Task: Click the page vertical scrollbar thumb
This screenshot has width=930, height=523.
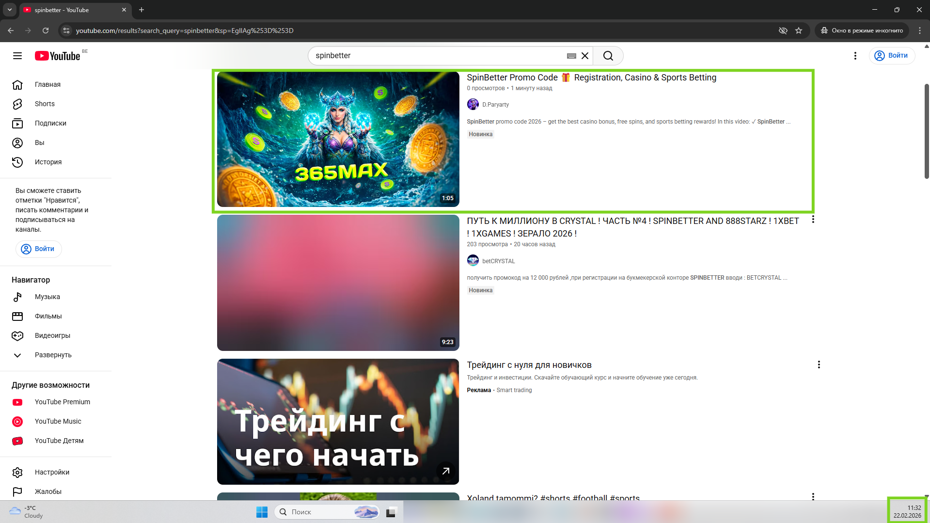Action: pos(927,131)
